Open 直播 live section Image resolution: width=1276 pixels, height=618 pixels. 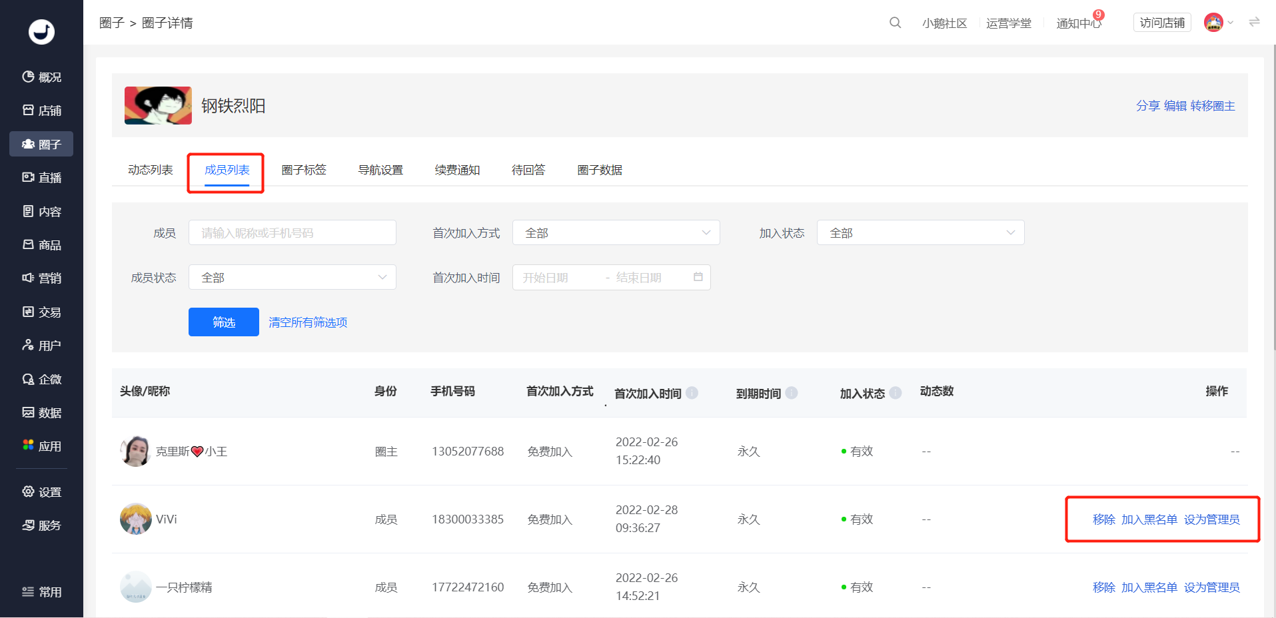point(41,178)
